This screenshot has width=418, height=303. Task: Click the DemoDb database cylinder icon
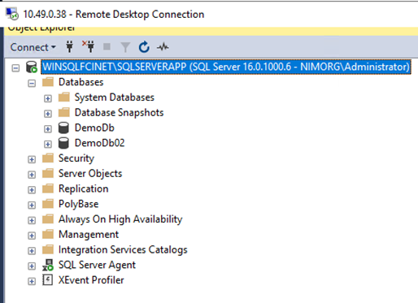63,128
